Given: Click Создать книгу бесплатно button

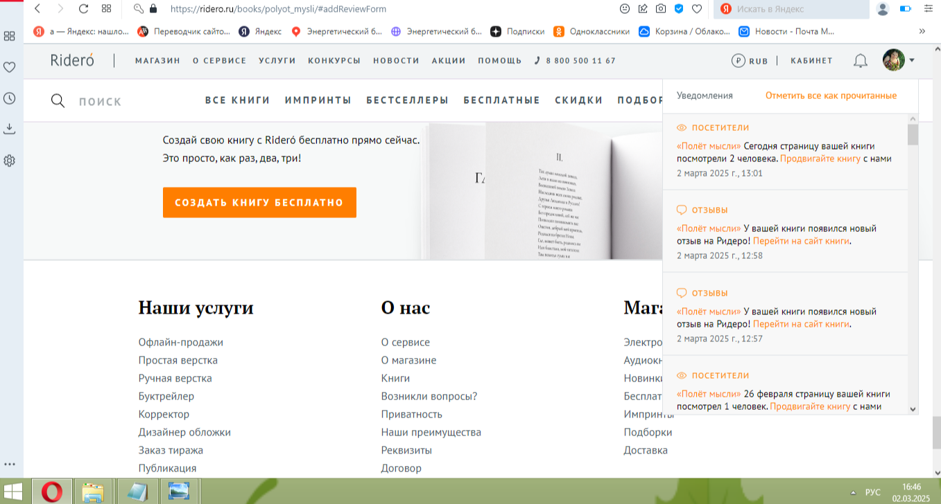Looking at the screenshot, I should [x=259, y=203].
